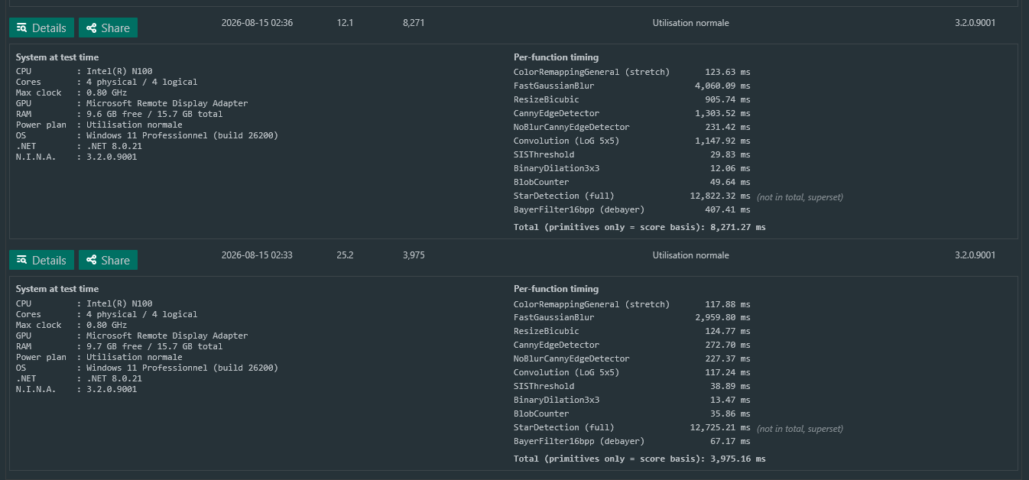Click the total line reading 8,271.27 ms
The height and width of the screenshot is (480, 1029).
640,227
